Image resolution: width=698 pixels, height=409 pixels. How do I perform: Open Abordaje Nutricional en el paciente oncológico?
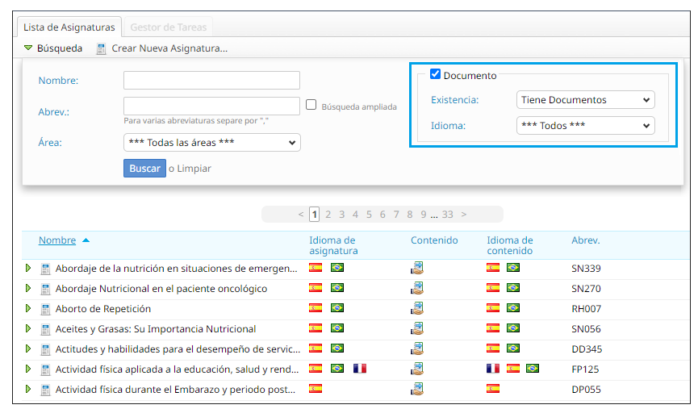(161, 289)
